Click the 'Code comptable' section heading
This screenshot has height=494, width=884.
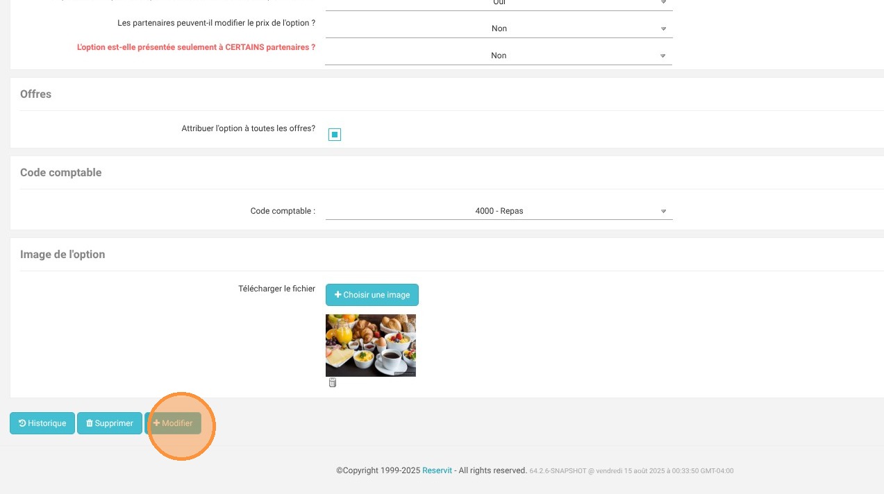point(61,173)
